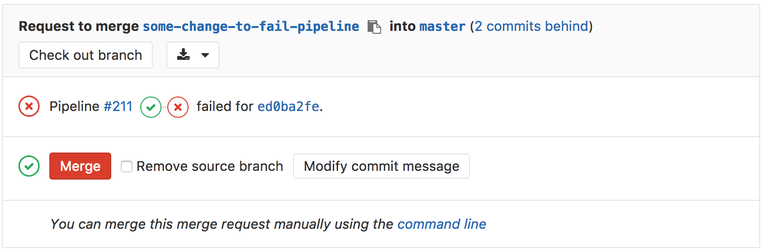Image resolution: width=764 pixels, height=251 pixels.
Task: View the 2 commits behind link
Action: [531, 26]
